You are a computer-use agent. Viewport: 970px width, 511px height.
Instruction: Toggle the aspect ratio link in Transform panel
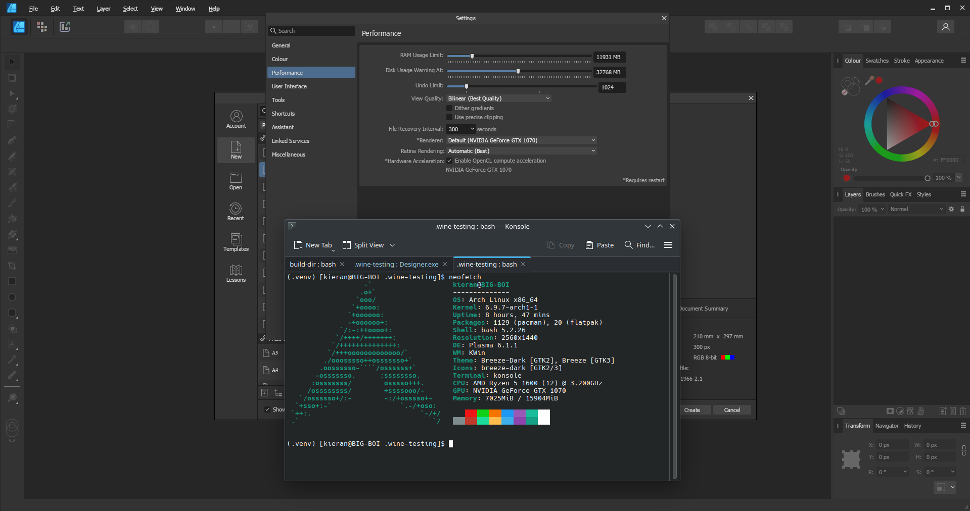click(964, 450)
